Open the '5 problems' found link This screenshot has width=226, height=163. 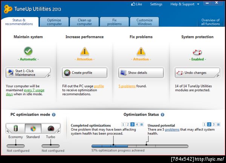[x=127, y=86]
